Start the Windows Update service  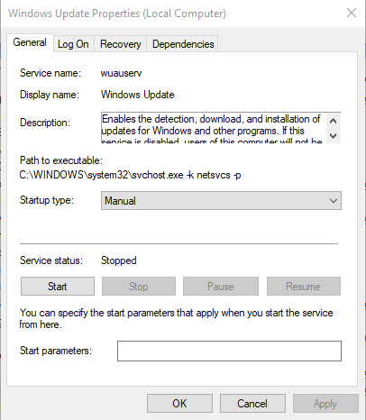point(58,287)
